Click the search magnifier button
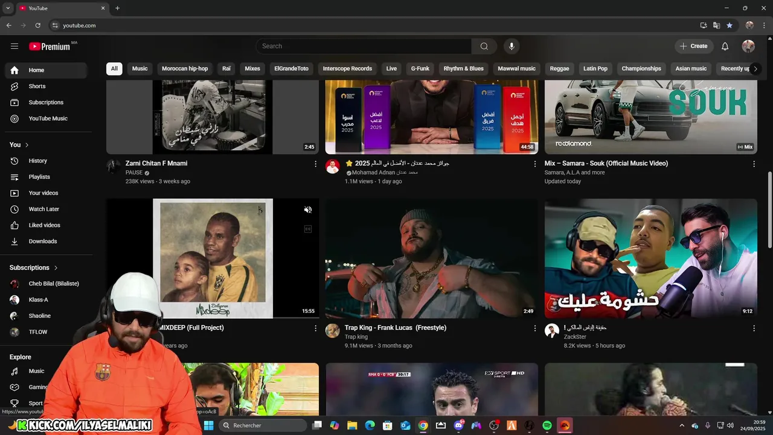Viewport: 773px width, 435px height. click(484, 46)
